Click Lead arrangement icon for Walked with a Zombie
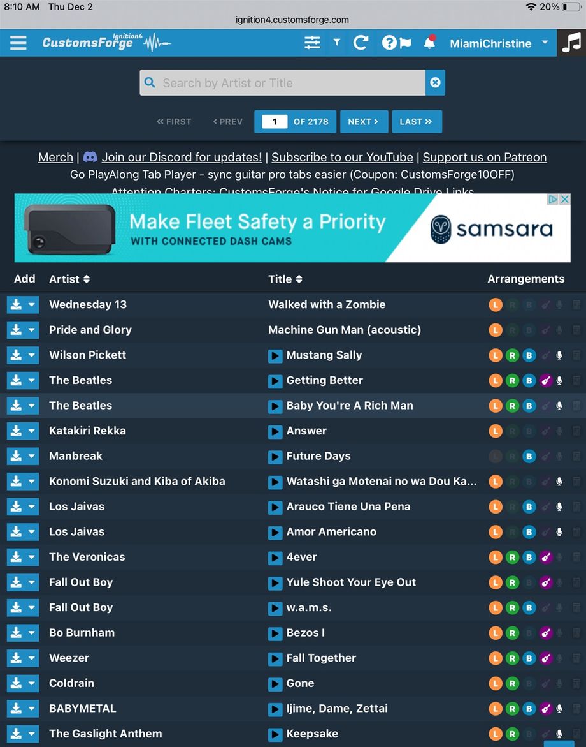The height and width of the screenshot is (747, 586). (x=495, y=304)
